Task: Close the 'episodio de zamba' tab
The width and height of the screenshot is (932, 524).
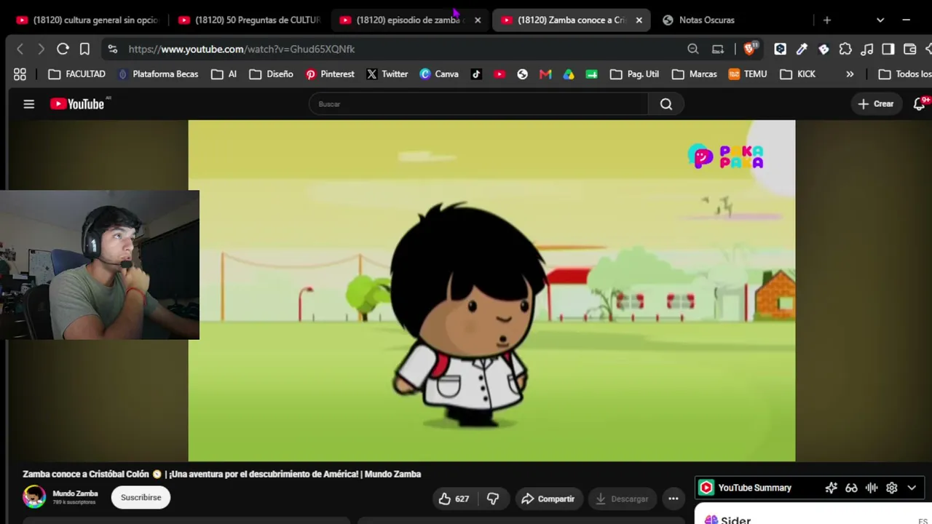Action: [478, 20]
